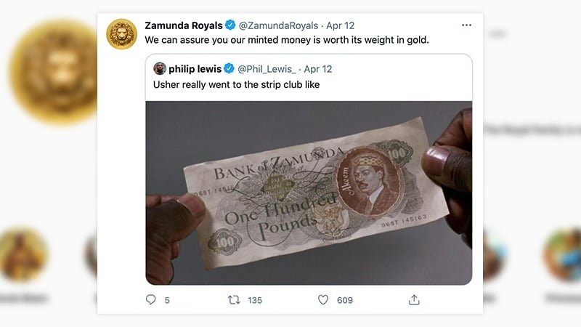581x327 pixels.
Task: Open the @ZamundaRoyals handle link
Action: coord(278,25)
